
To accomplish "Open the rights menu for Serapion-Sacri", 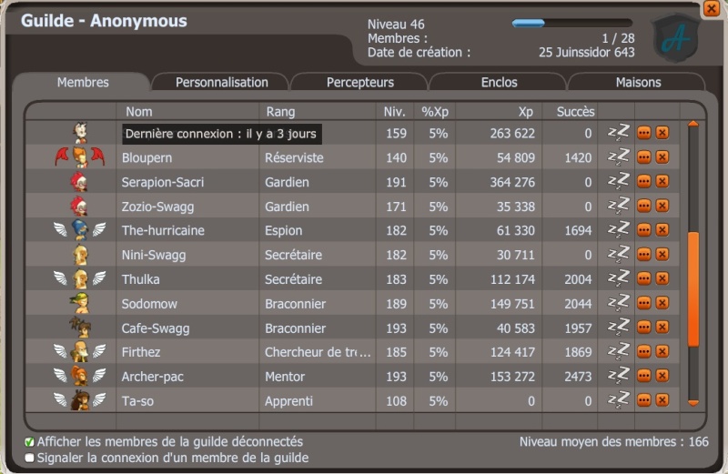I will click(x=644, y=181).
